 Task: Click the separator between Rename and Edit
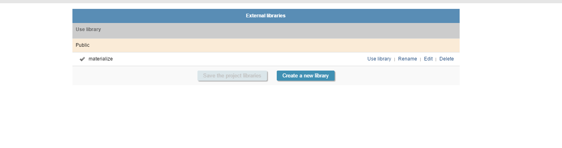pyautogui.click(x=420, y=59)
